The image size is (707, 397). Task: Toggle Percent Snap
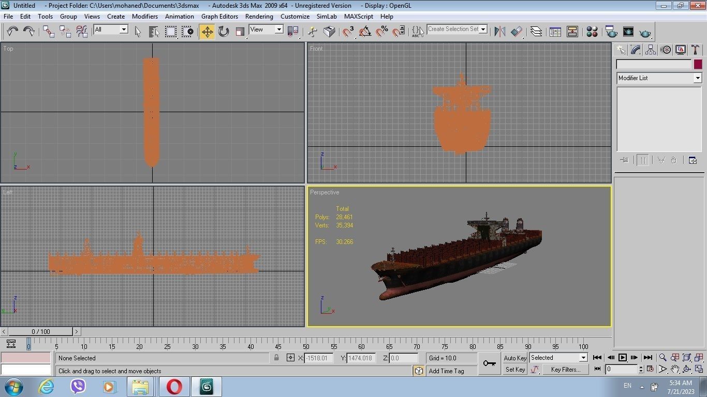(382, 32)
